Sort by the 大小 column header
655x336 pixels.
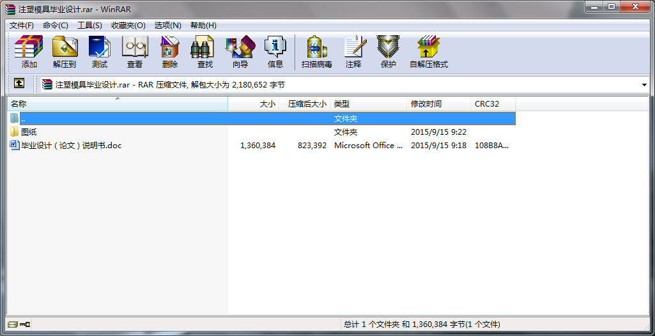click(x=254, y=104)
